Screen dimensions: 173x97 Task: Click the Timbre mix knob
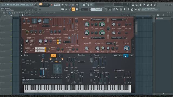pyautogui.click(x=40, y=21)
